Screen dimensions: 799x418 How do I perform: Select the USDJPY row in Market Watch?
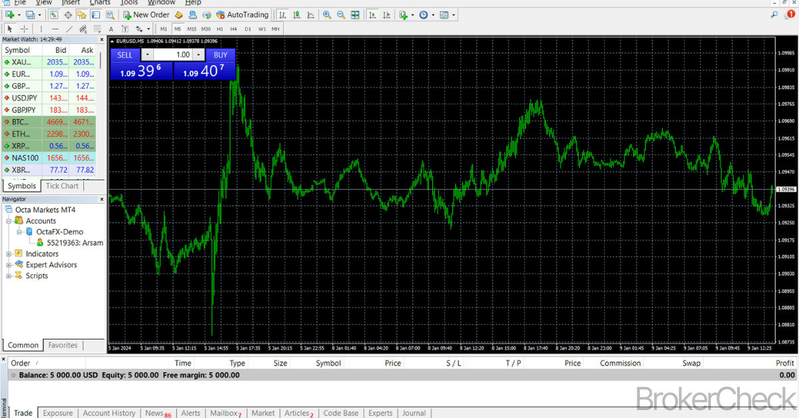coord(49,98)
